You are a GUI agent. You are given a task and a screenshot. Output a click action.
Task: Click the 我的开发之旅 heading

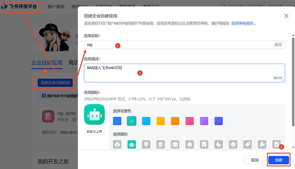click(53, 161)
